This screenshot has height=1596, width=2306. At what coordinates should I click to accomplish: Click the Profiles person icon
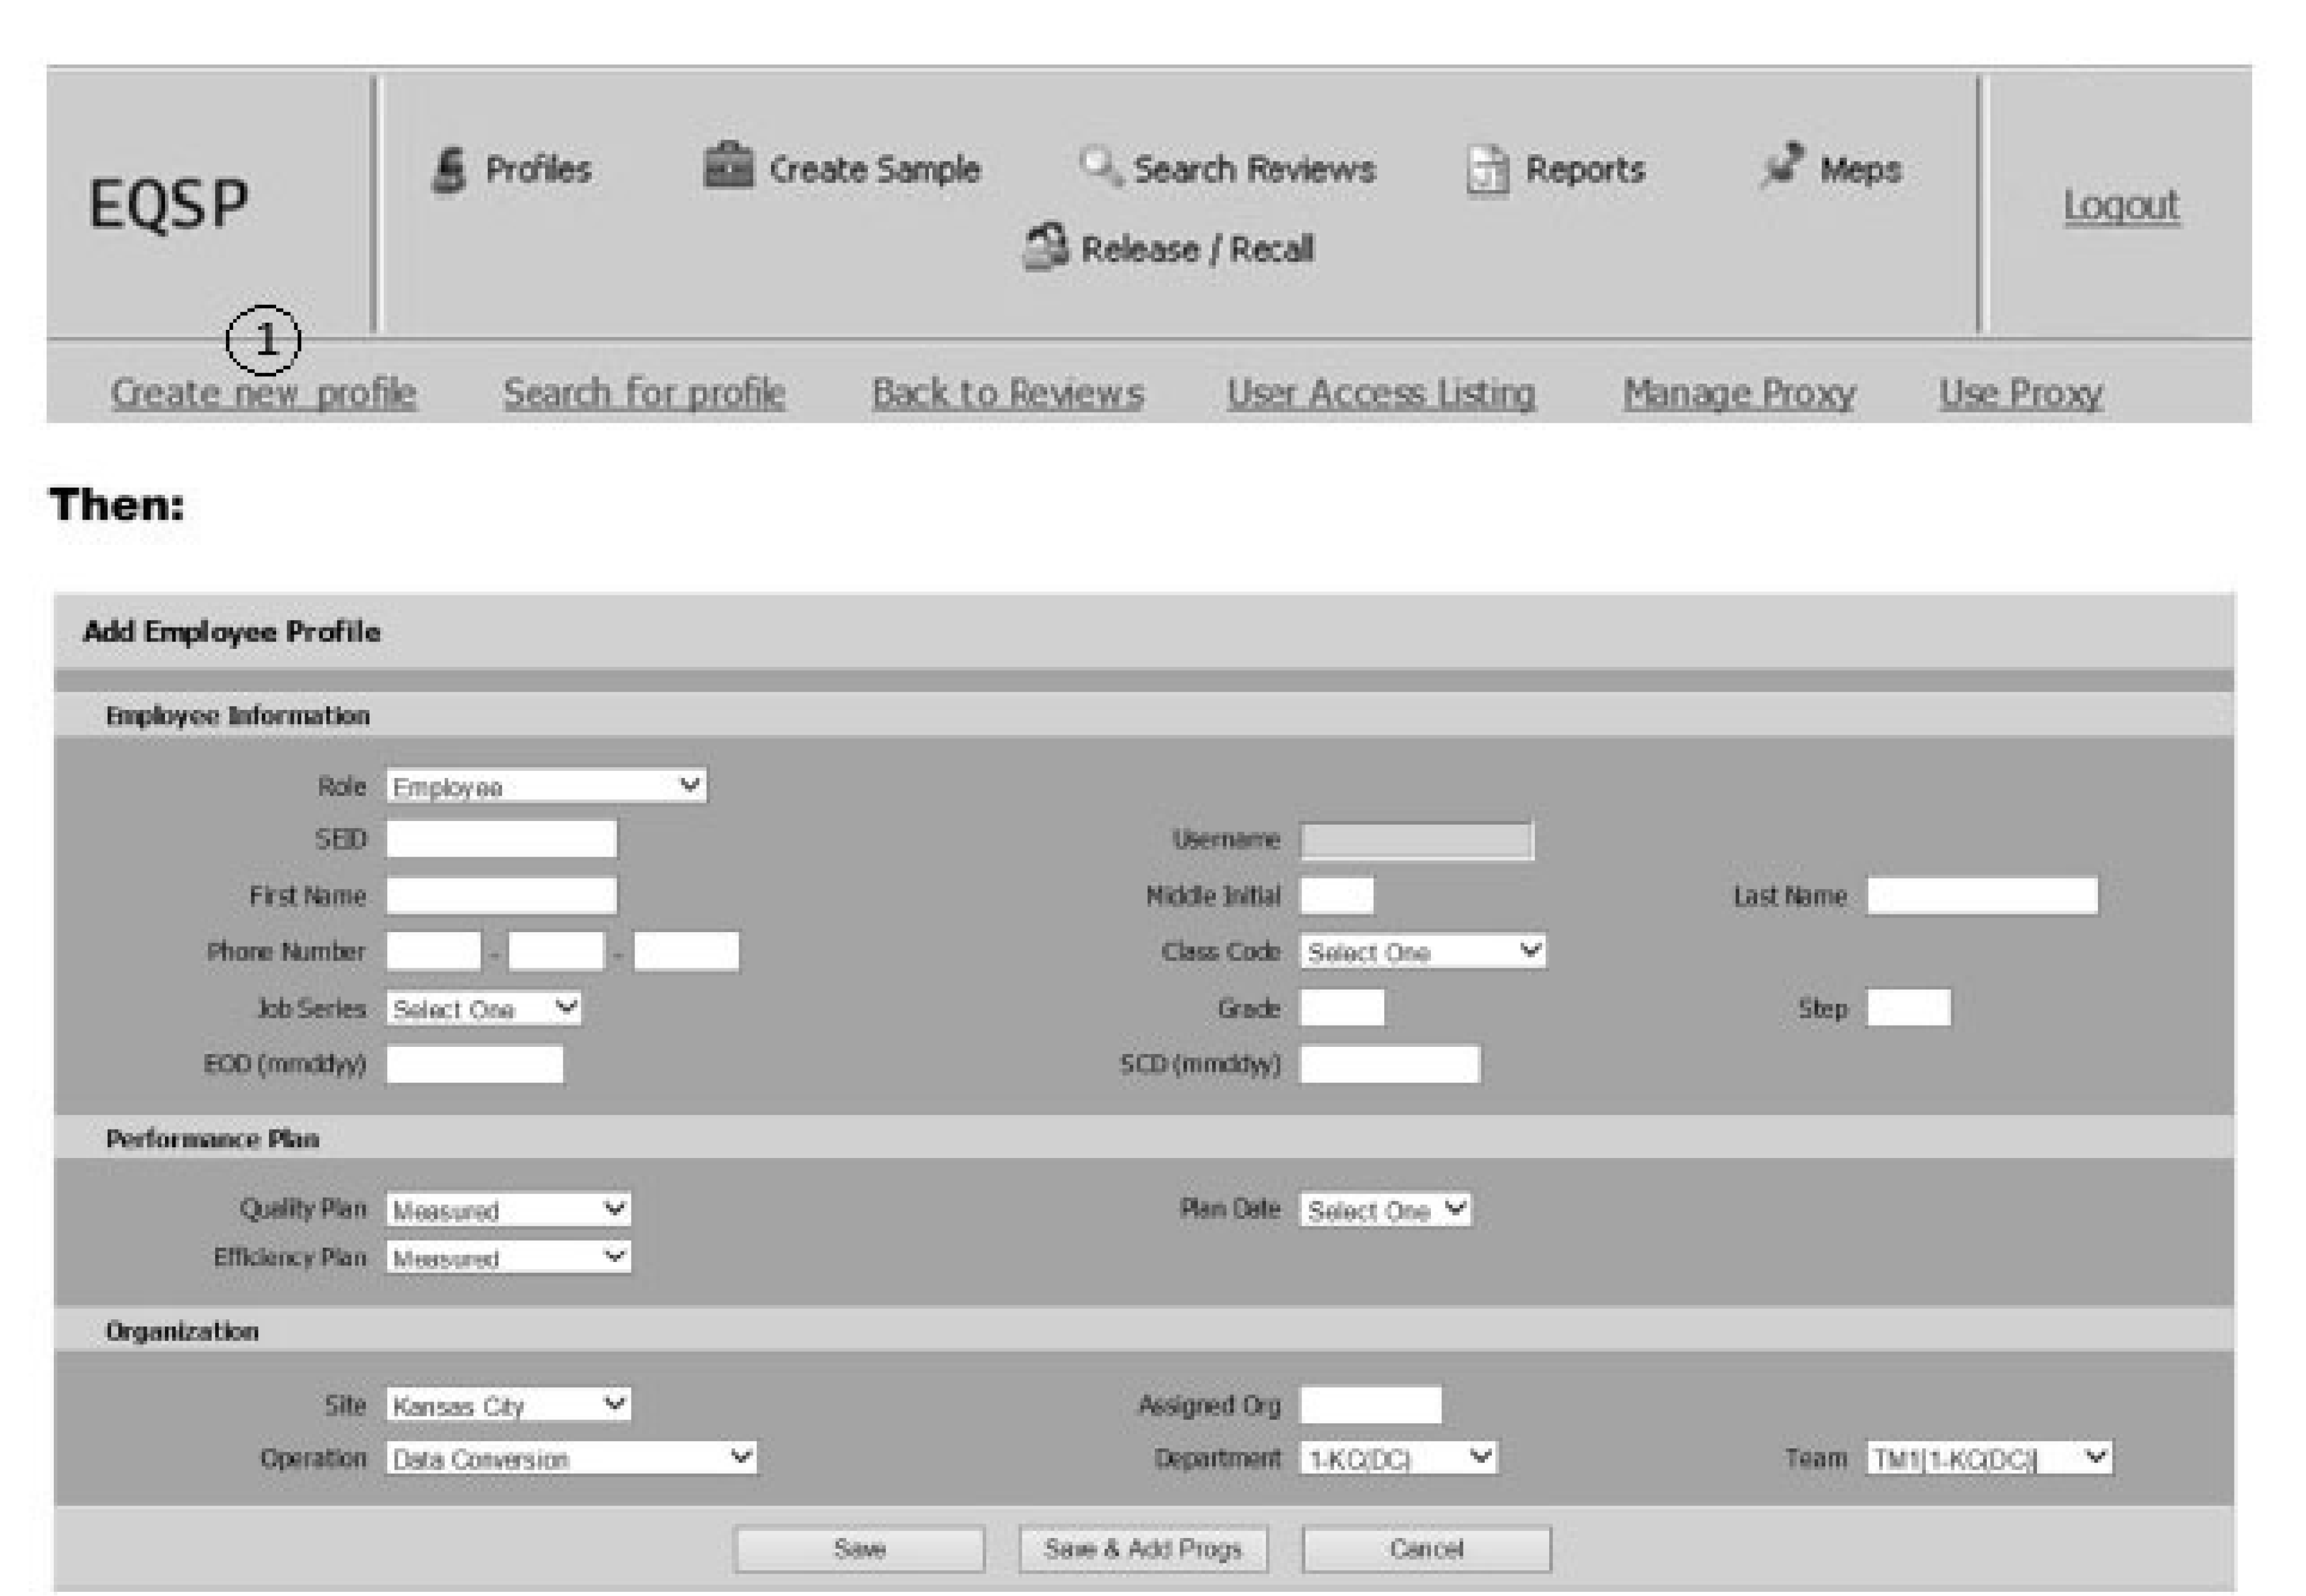[448, 171]
